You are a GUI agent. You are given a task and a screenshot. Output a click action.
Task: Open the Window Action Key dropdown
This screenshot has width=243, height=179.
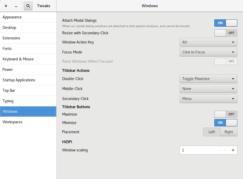click(x=208, y=42)
